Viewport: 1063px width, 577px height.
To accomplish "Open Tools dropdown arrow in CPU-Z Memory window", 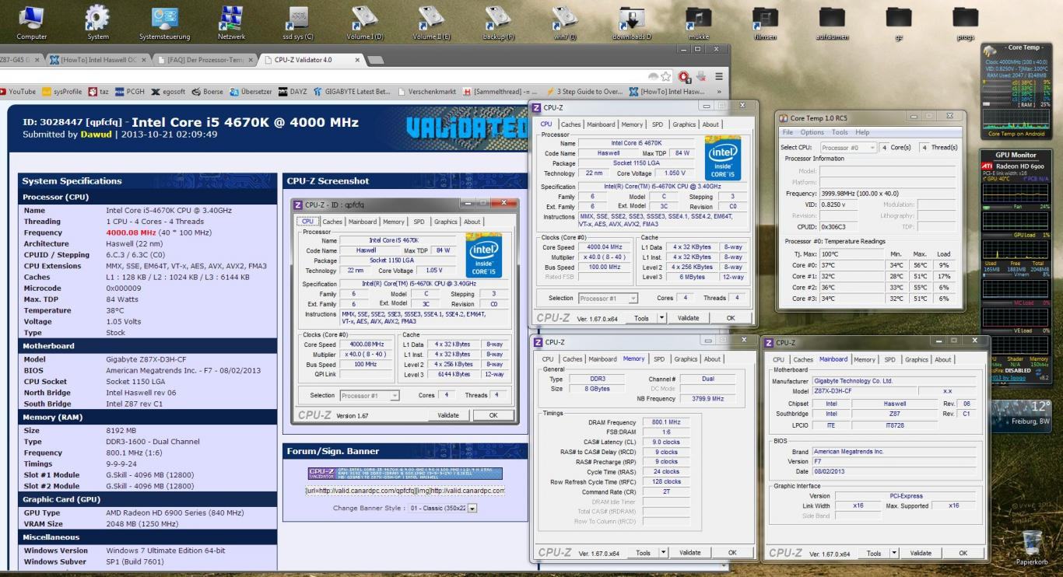I will pos(664,553).
